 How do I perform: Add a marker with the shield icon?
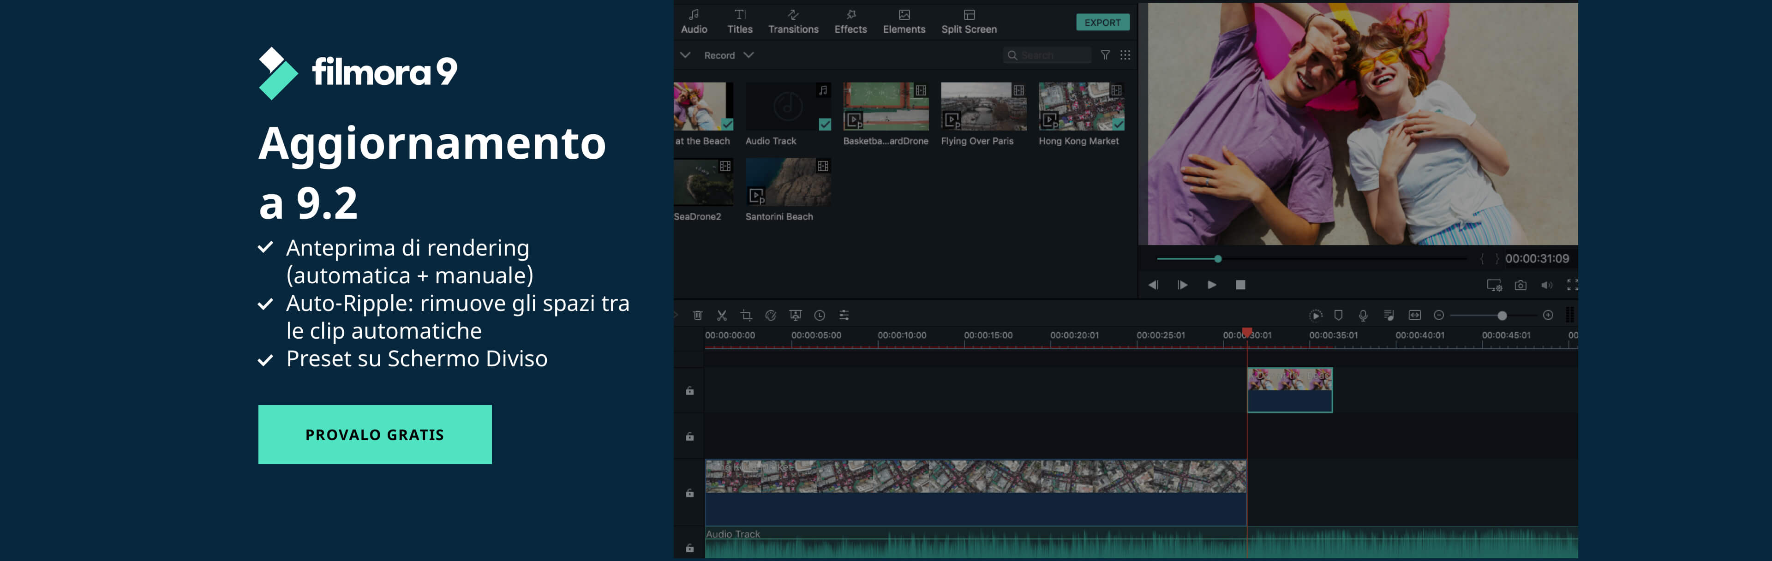tap(1339, 315)
